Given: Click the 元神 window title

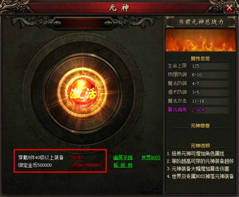Looking at the screenshot, I should point(119,8).
